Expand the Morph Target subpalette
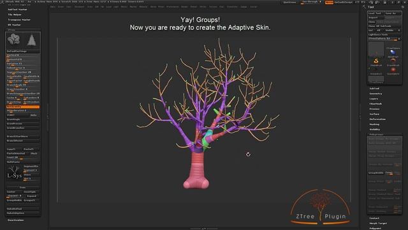The image size is (408, 230). pos(378,223)
